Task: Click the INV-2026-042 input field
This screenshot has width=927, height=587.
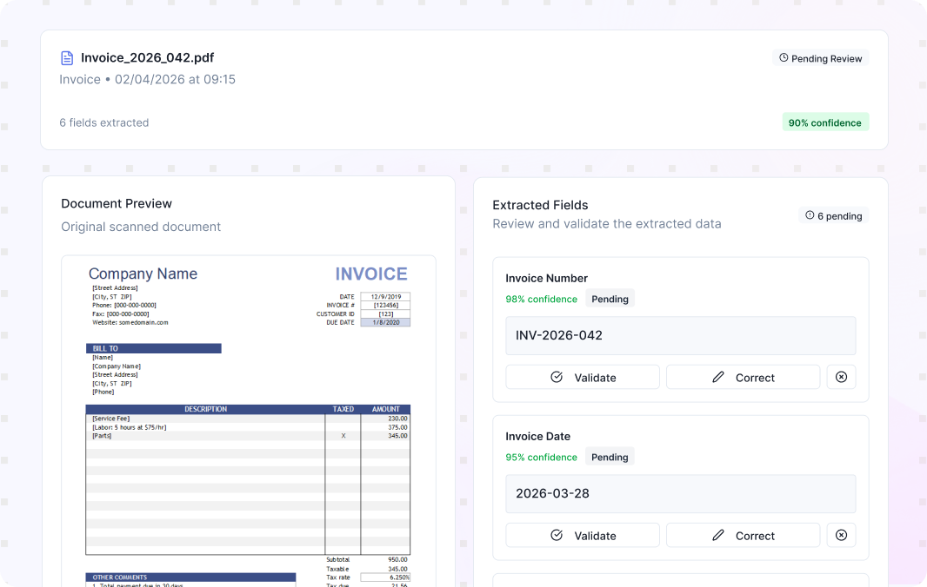Action: pyautogui.click(x=681, y=335)
